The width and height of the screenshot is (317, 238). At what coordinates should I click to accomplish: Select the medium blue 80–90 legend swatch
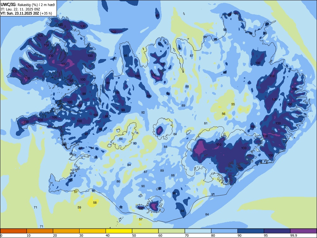[x=224, y=231]
